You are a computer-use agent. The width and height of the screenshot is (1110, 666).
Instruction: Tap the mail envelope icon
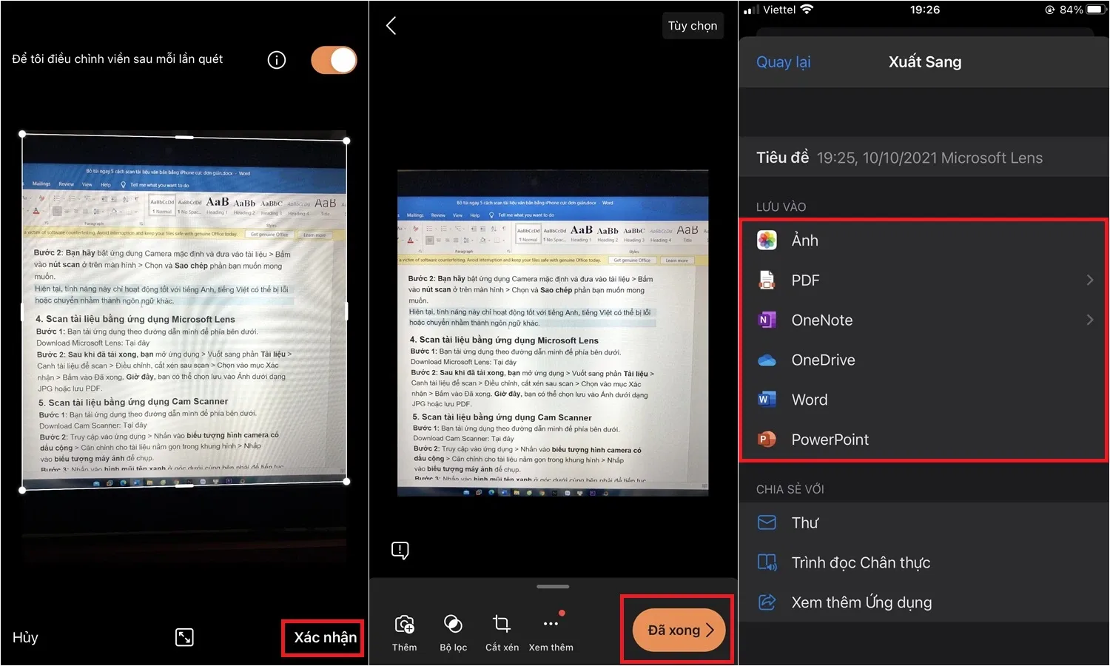(767, 522)
